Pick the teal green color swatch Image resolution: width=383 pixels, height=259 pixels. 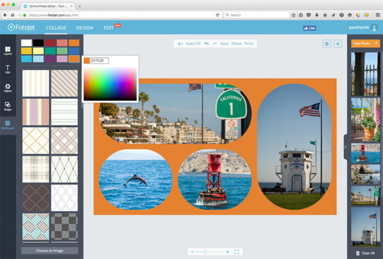(x=50, y=51)
